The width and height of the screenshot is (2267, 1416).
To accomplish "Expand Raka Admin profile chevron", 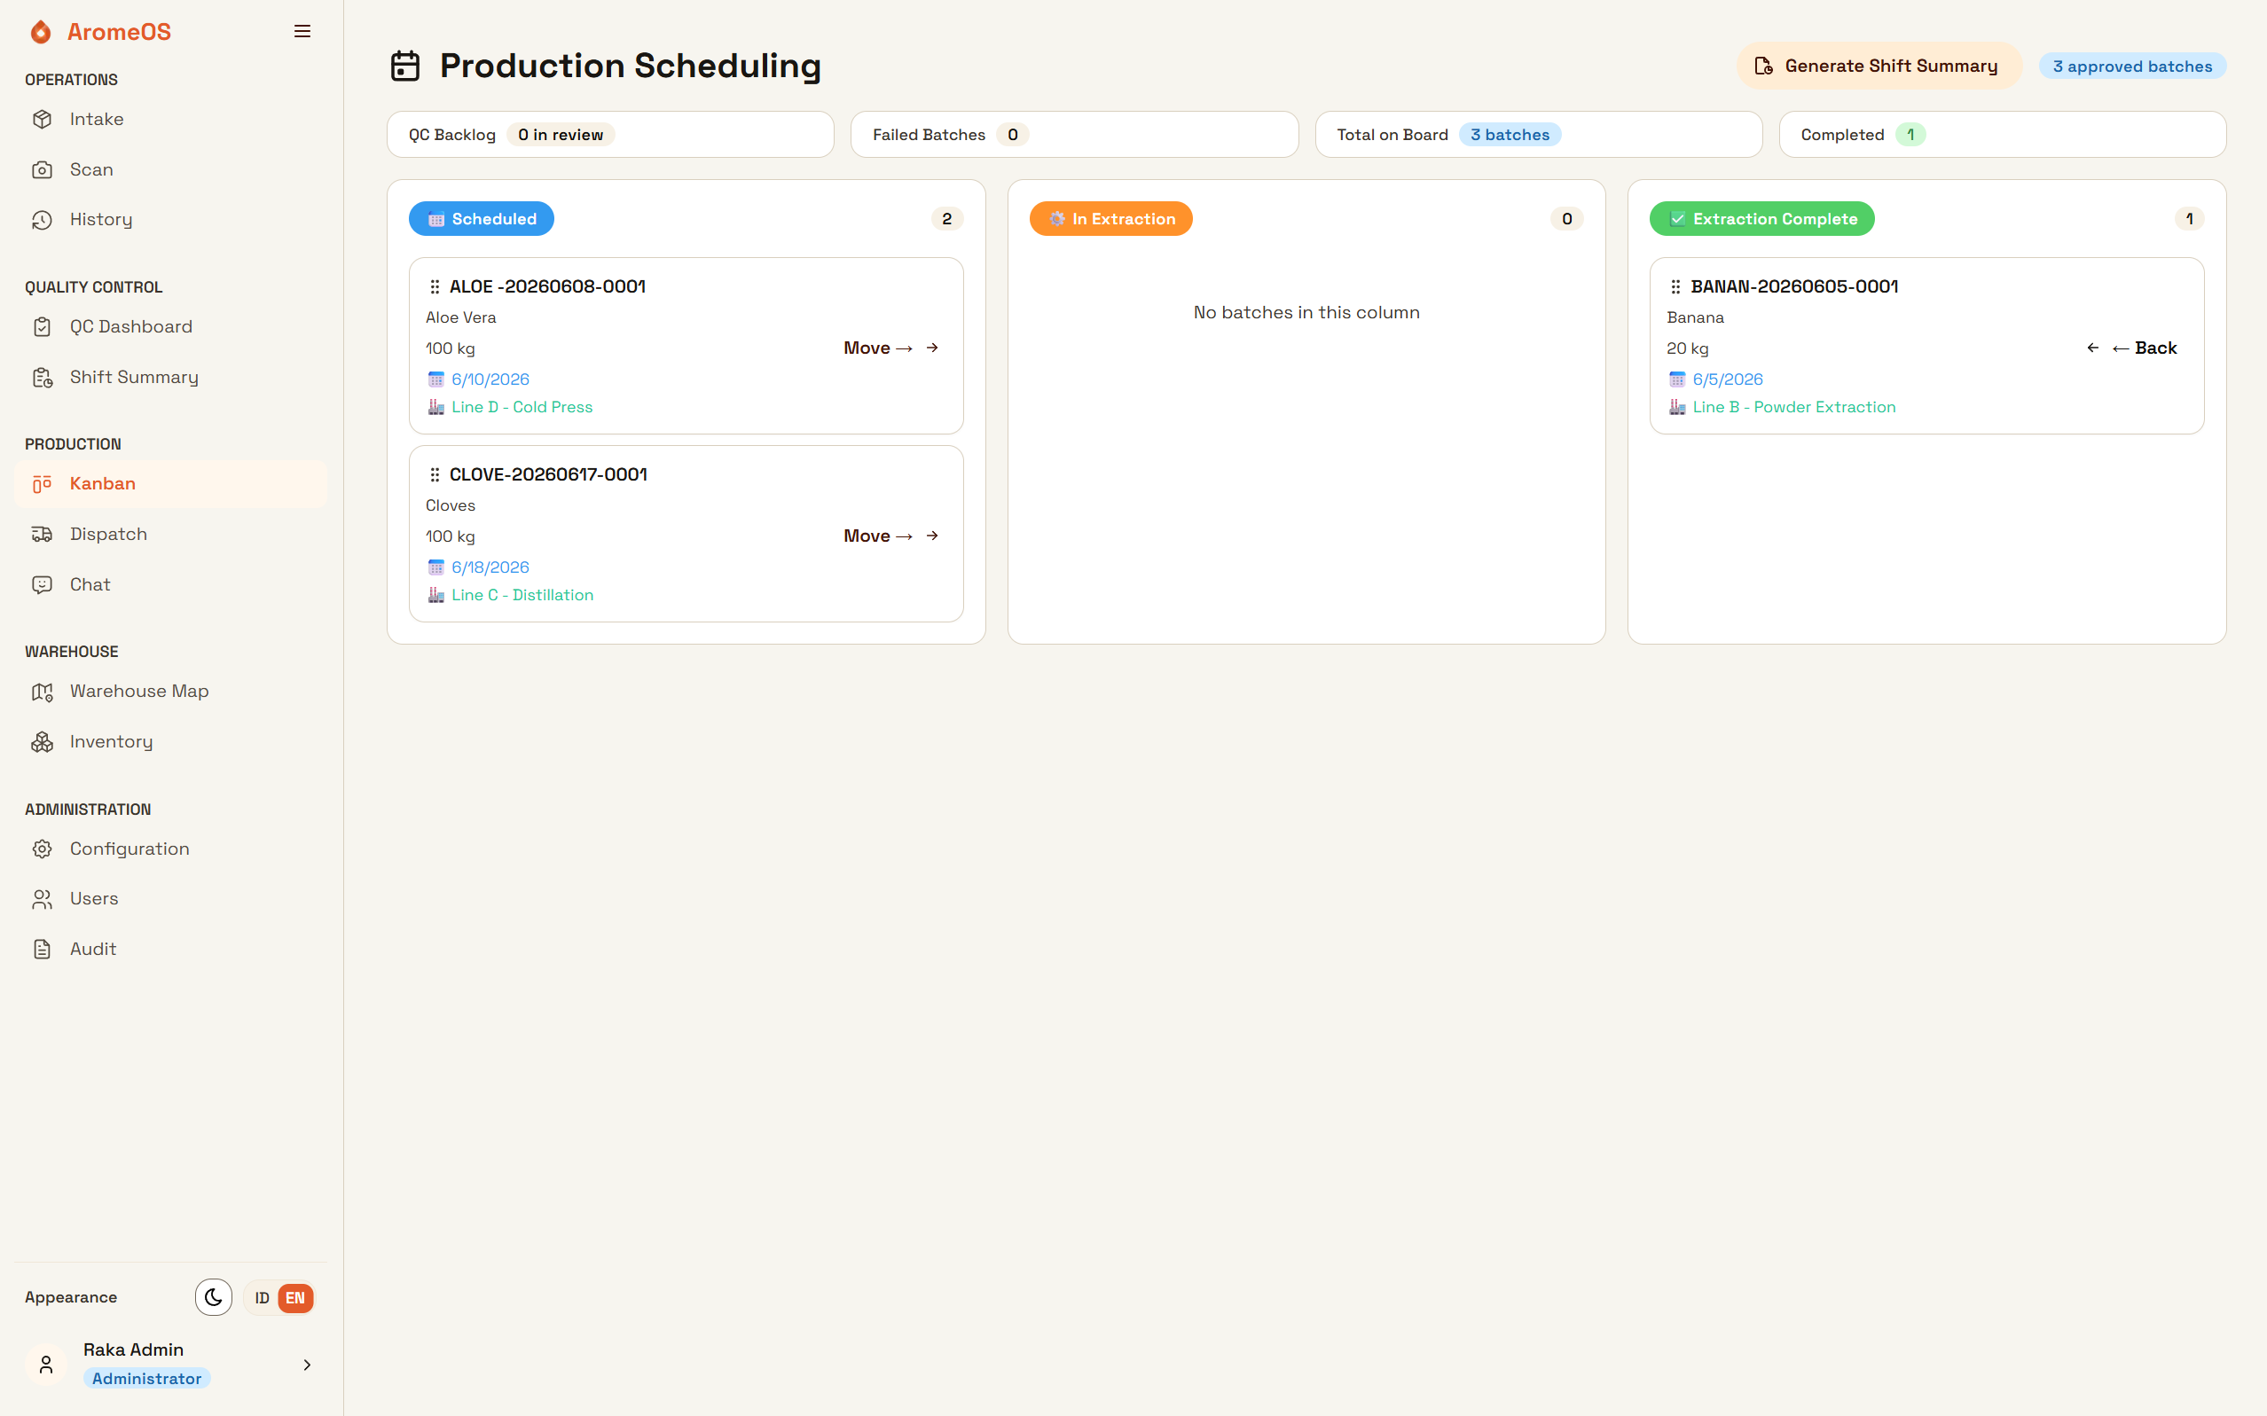I will 307,1365.
